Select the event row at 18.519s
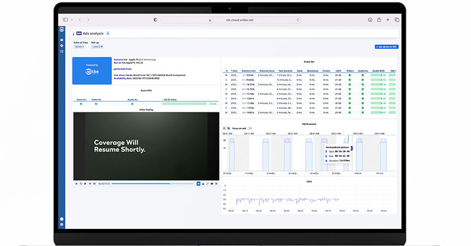This screenshot has height=246, width=471. click(310, 84)
